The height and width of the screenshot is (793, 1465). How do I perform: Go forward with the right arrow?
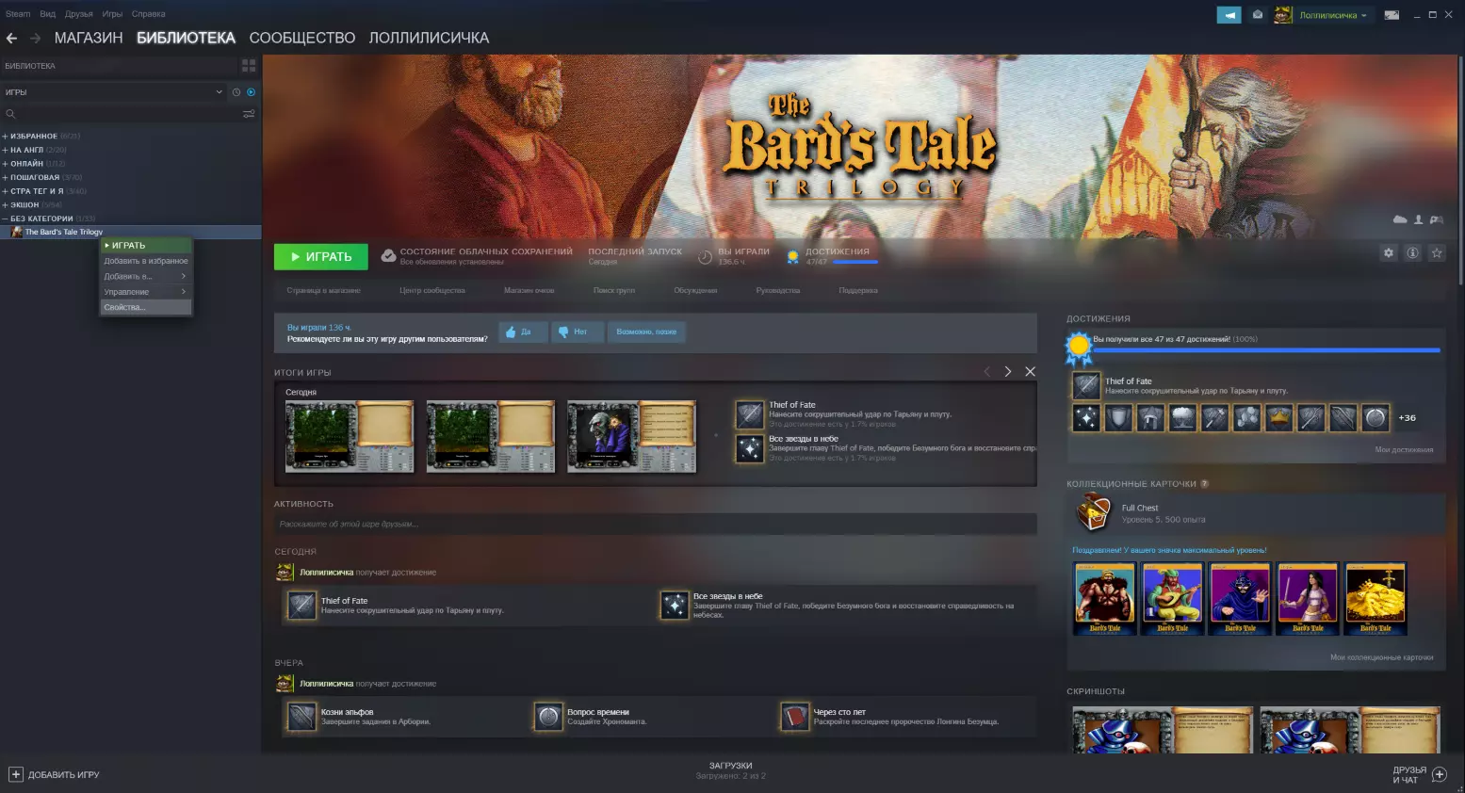(35, 39)
